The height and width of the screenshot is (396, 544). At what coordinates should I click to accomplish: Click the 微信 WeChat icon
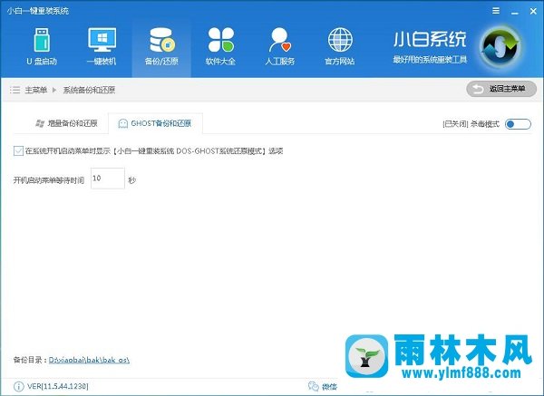(x=314, y=386)
